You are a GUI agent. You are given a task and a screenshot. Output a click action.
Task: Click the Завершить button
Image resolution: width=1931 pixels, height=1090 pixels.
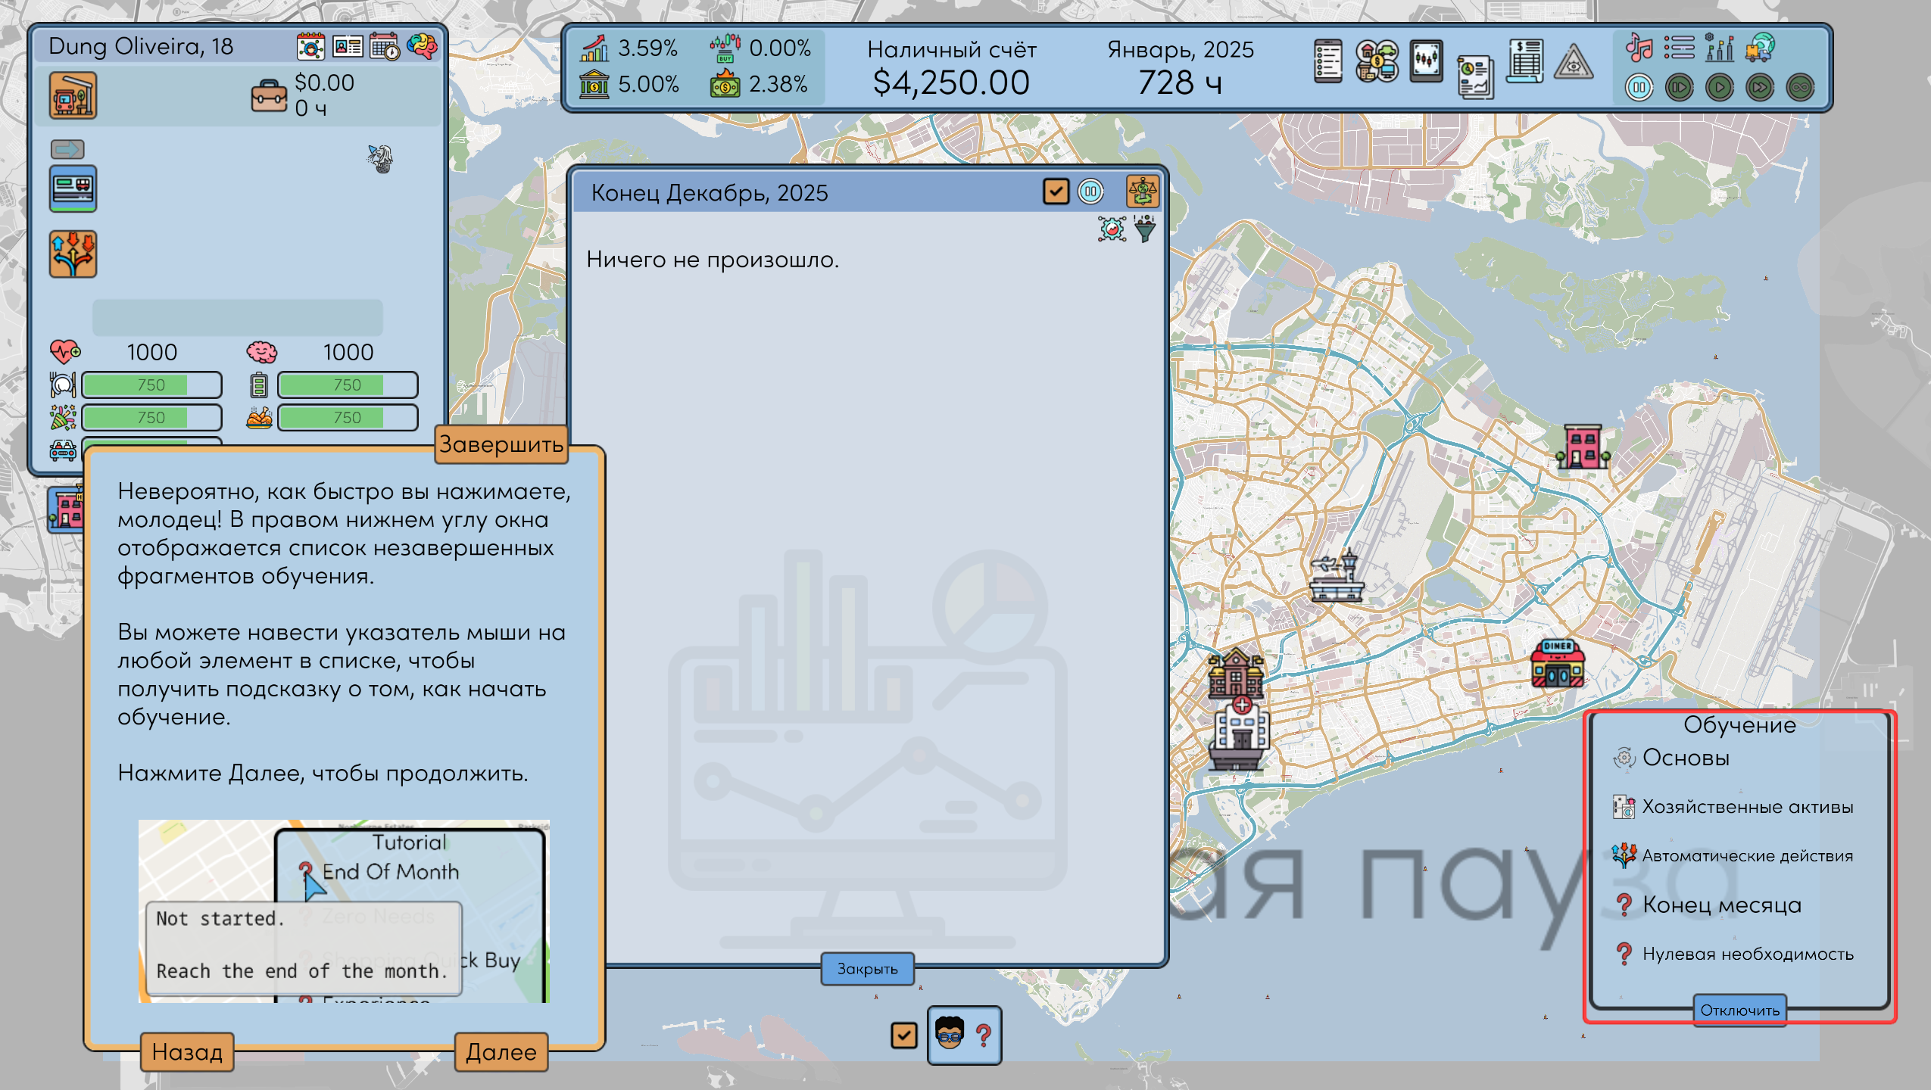[501, 444]
